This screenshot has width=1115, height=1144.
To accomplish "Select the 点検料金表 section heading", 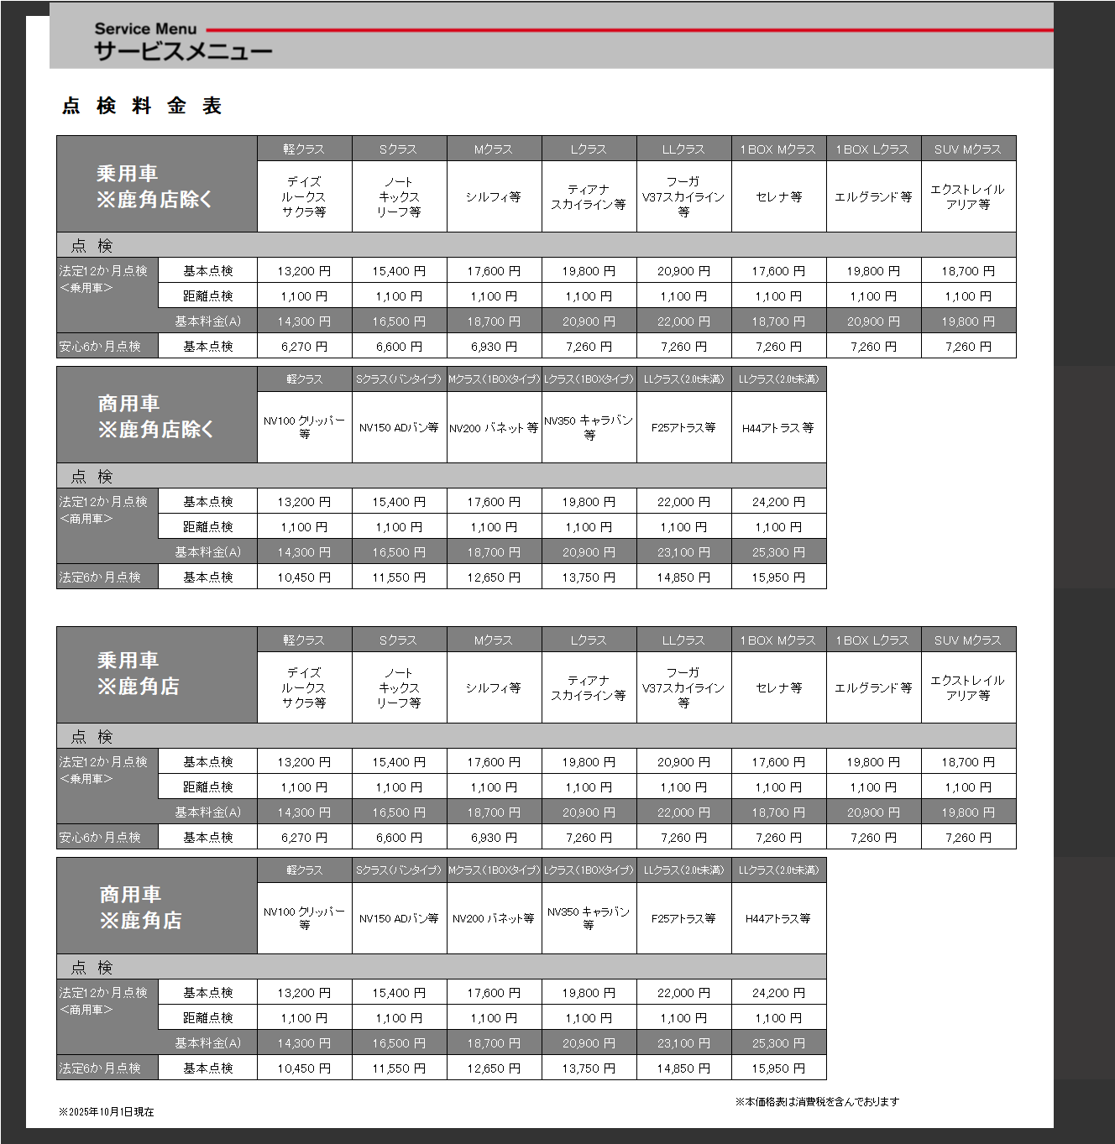I will pos(141,106).
